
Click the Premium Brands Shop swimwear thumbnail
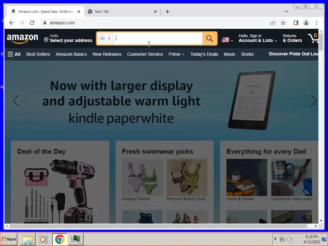187,177
